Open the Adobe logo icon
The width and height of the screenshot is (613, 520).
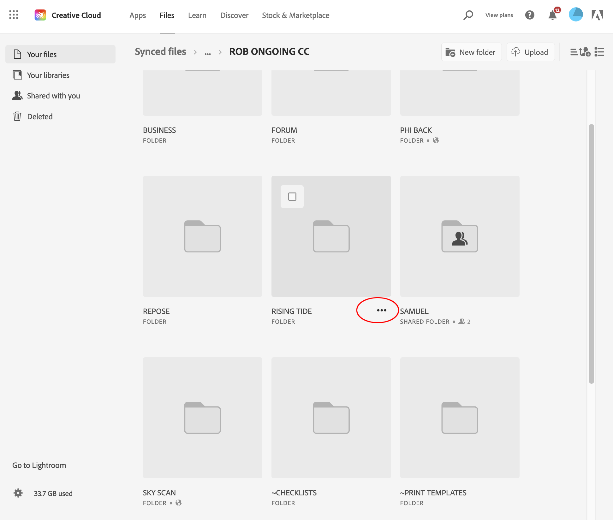click(x=598, y=15)
